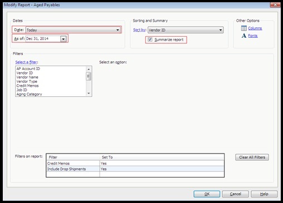Click the Filter column header
283x203 pixels.
click(73, 157)
